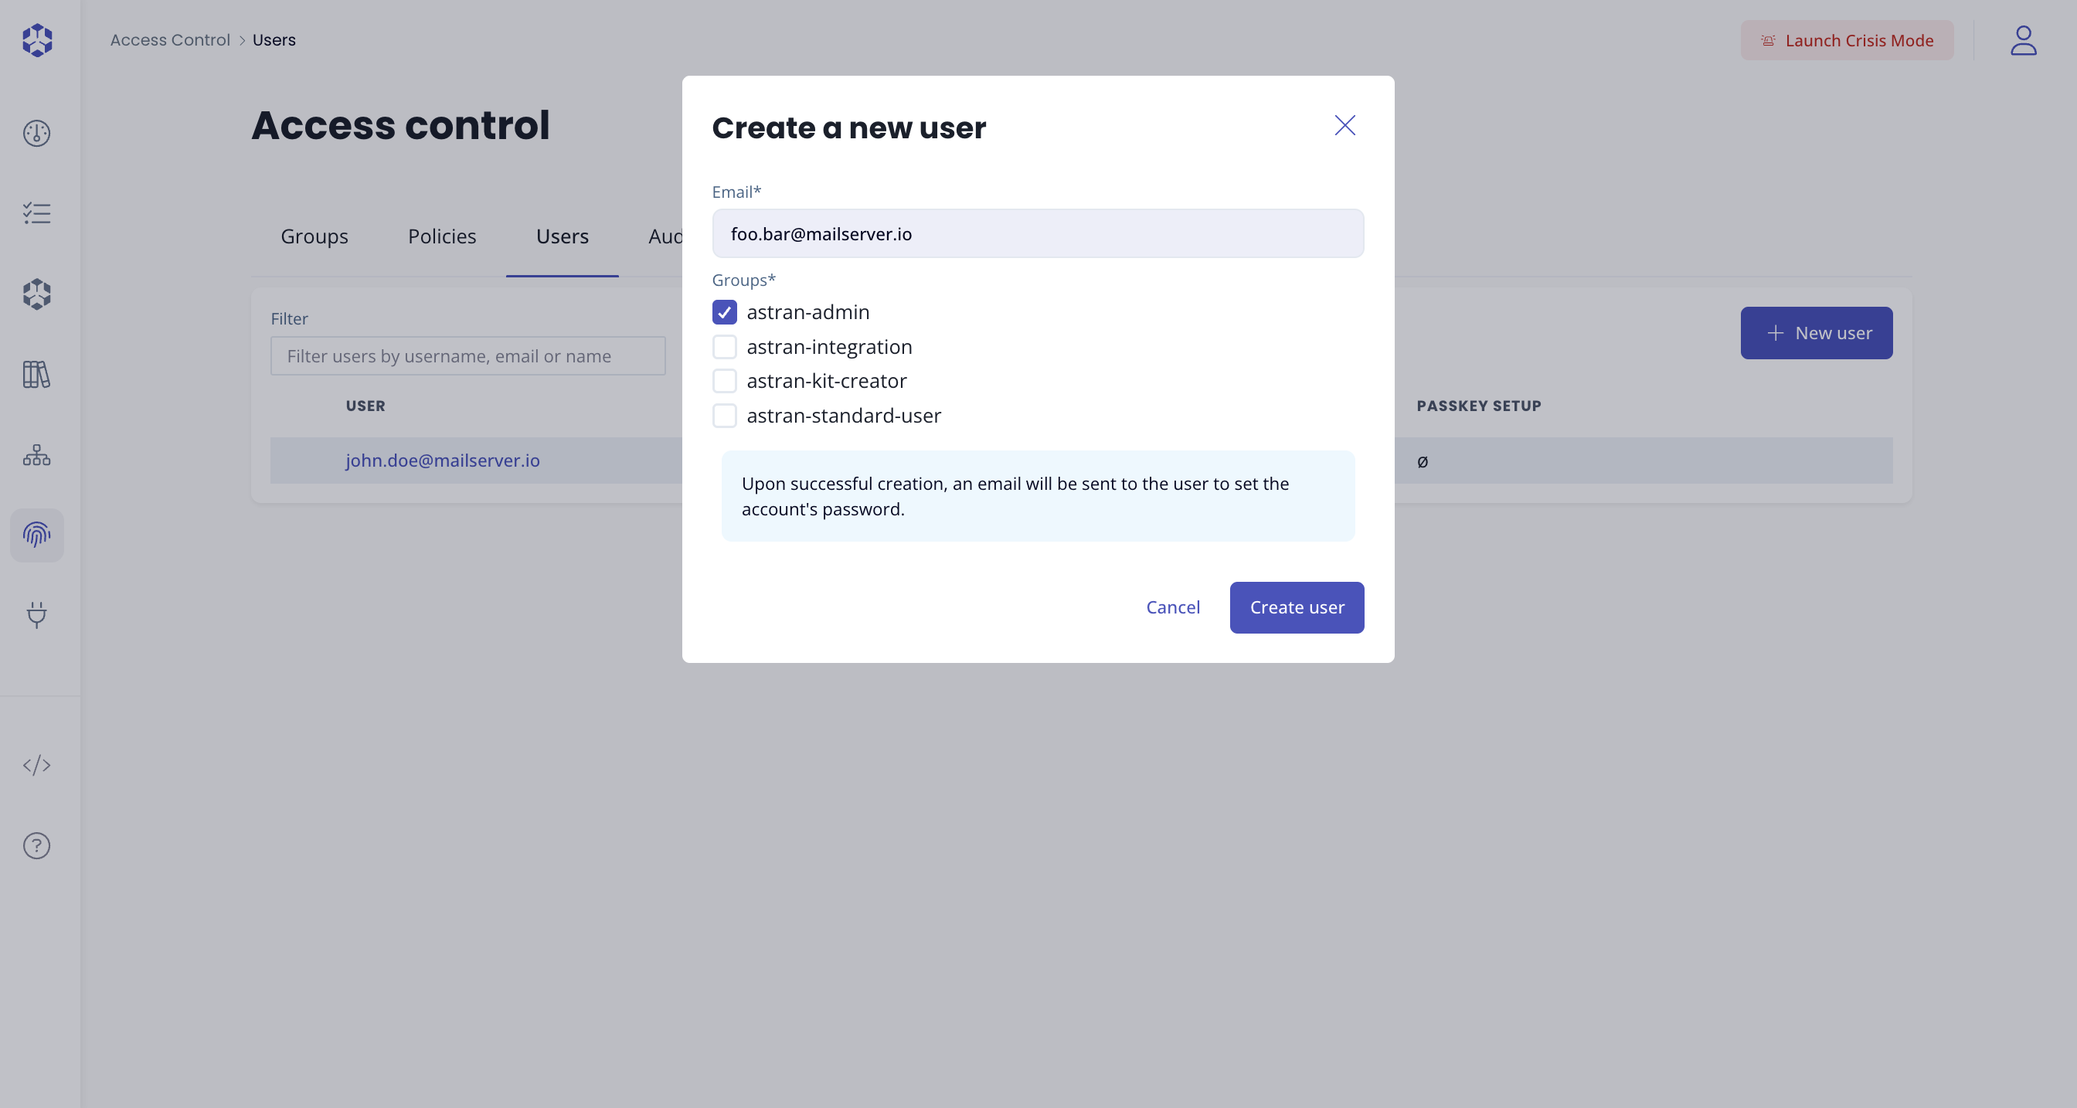
Task: Click the email input containing foo.bar@mailserver.io
Action: pos(1037,234)
